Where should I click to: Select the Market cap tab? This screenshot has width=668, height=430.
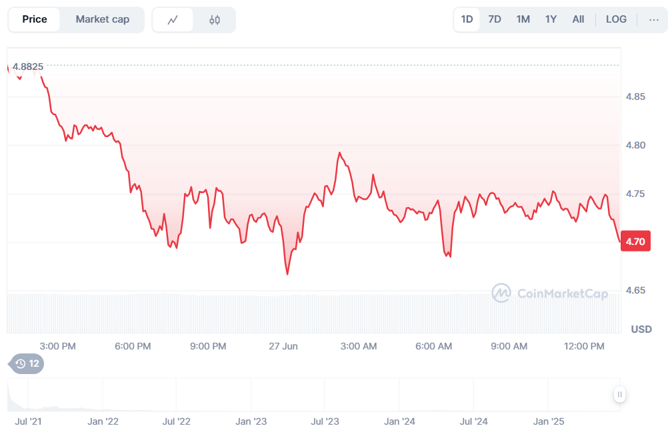[102, 19]
